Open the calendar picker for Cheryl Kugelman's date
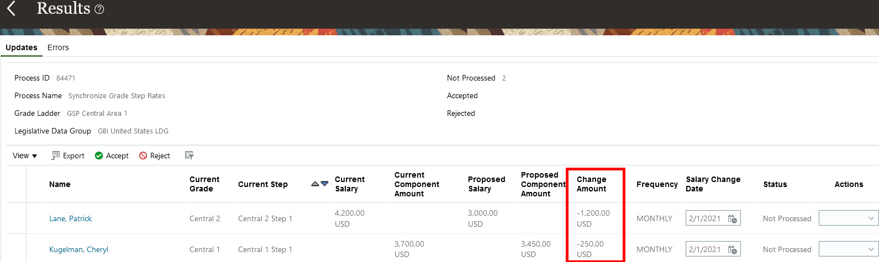This screenshot has height=262, width=879. click(x=732, y=249)
